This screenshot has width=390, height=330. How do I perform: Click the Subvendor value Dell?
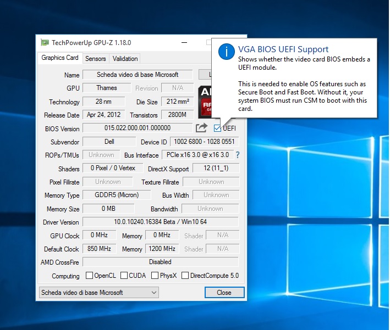tap(109, 142)
